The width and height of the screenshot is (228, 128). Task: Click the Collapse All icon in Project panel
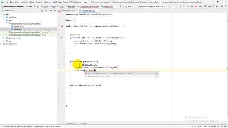click(46, 11)
